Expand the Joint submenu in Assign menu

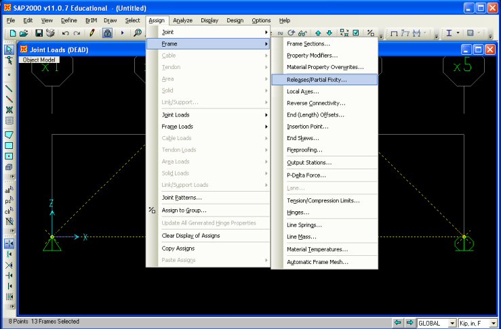pyautogui.click(x=208, y=32)
